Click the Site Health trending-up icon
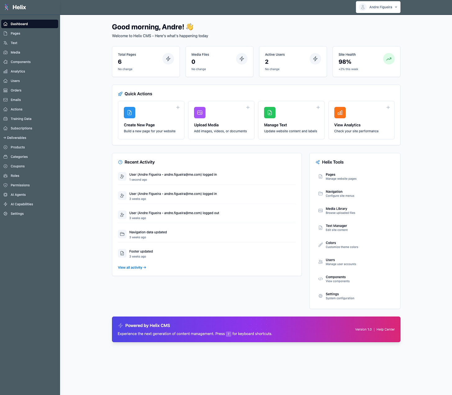This screenshot has height=395, width=452. 389,59
